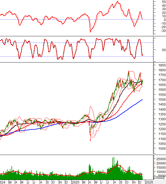This screenshot has width=166, height=184.
Task: Click the tallest volume bar in August
Action: [114, 158]
